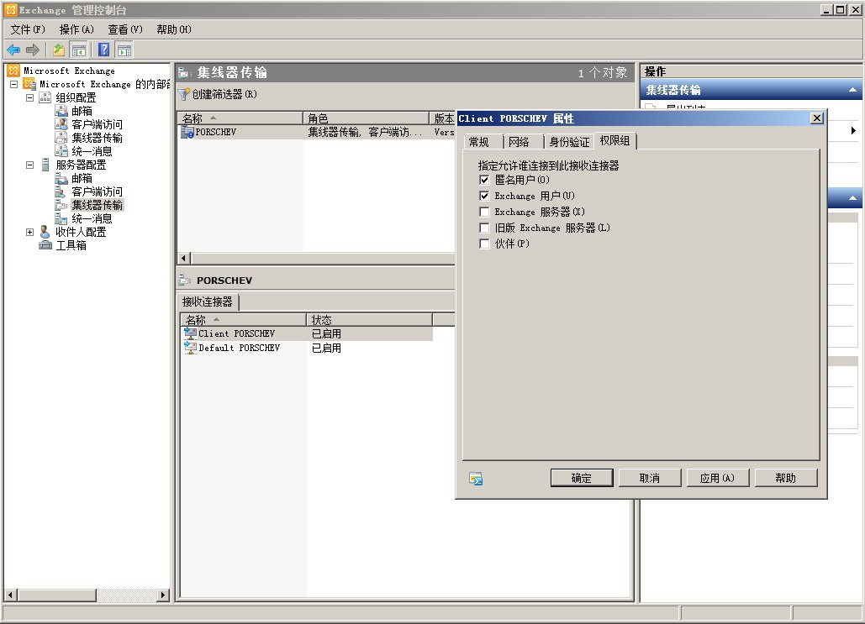The height and width of the screenshot is (624, 865).
Task: Click the server list scroll left arrow
Action: [x=184, y=258]
